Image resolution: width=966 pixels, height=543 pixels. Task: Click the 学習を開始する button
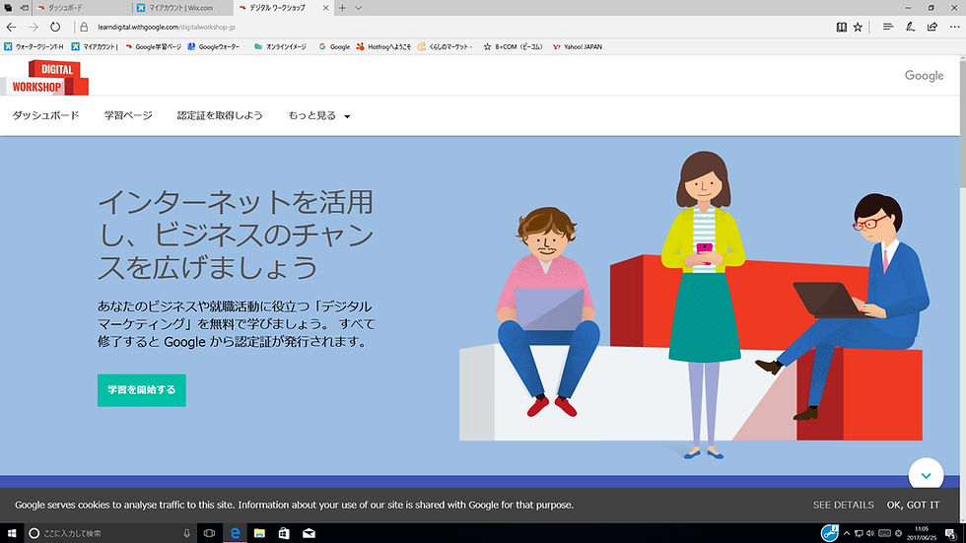[142, 390]
